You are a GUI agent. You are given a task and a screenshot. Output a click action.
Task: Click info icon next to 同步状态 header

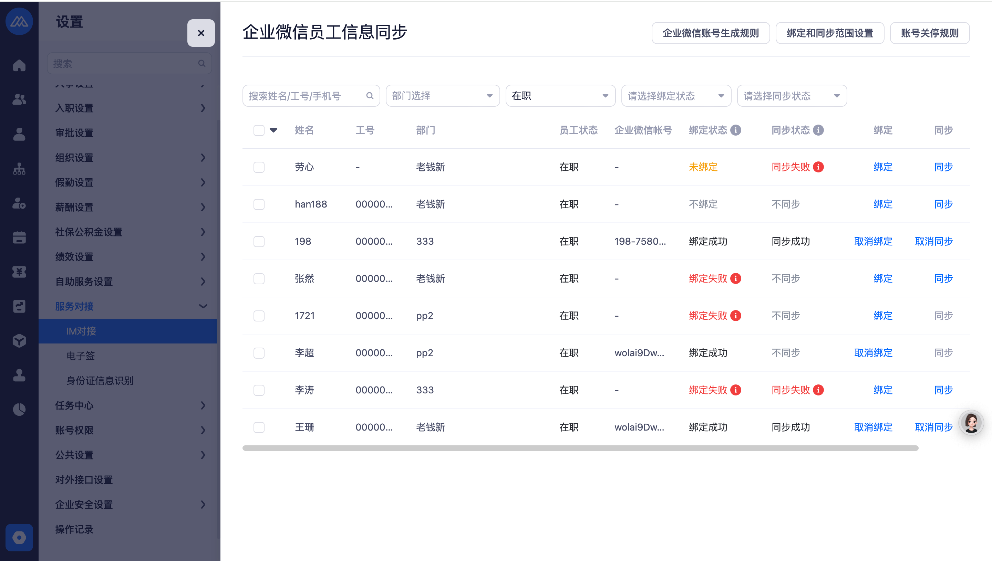pyautogui.click(x=818, y=130)
